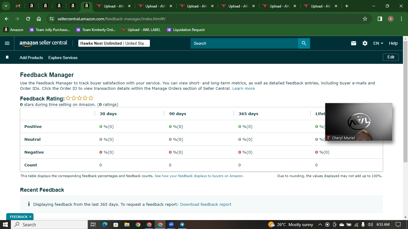Click the Amazon Seller Central logo
Viewport: 408px width, 229px height.
coord(43,43)
